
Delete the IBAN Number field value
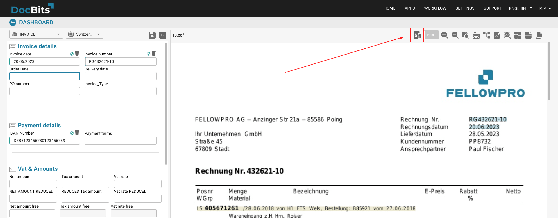click(x=77, y=133)
